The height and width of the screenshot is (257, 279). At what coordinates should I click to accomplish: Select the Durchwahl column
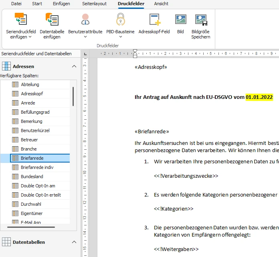point(40,204)
